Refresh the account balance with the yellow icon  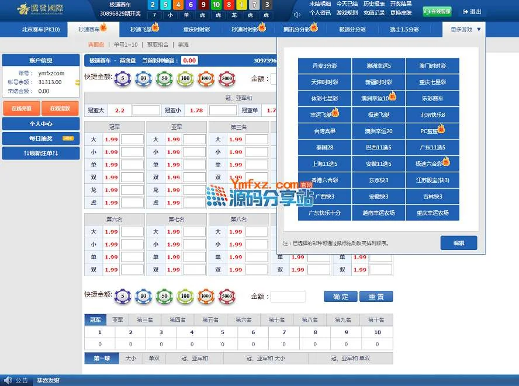[77, 82]
